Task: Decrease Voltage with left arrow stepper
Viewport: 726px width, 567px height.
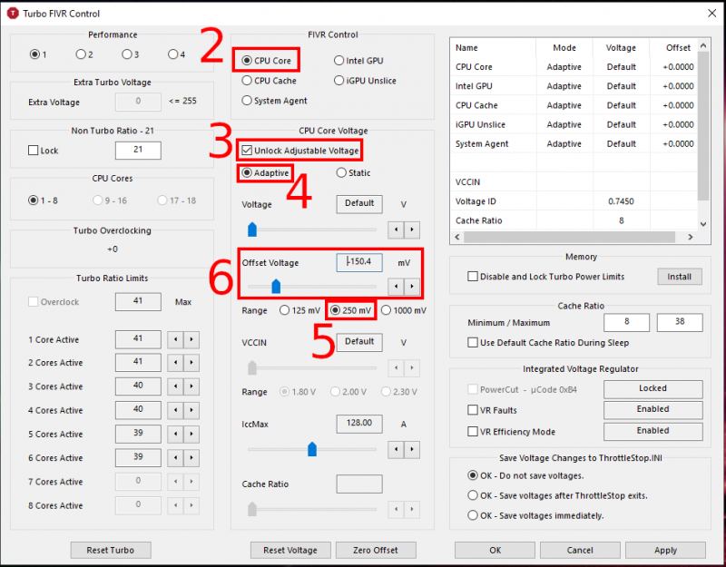Action: 396,230
